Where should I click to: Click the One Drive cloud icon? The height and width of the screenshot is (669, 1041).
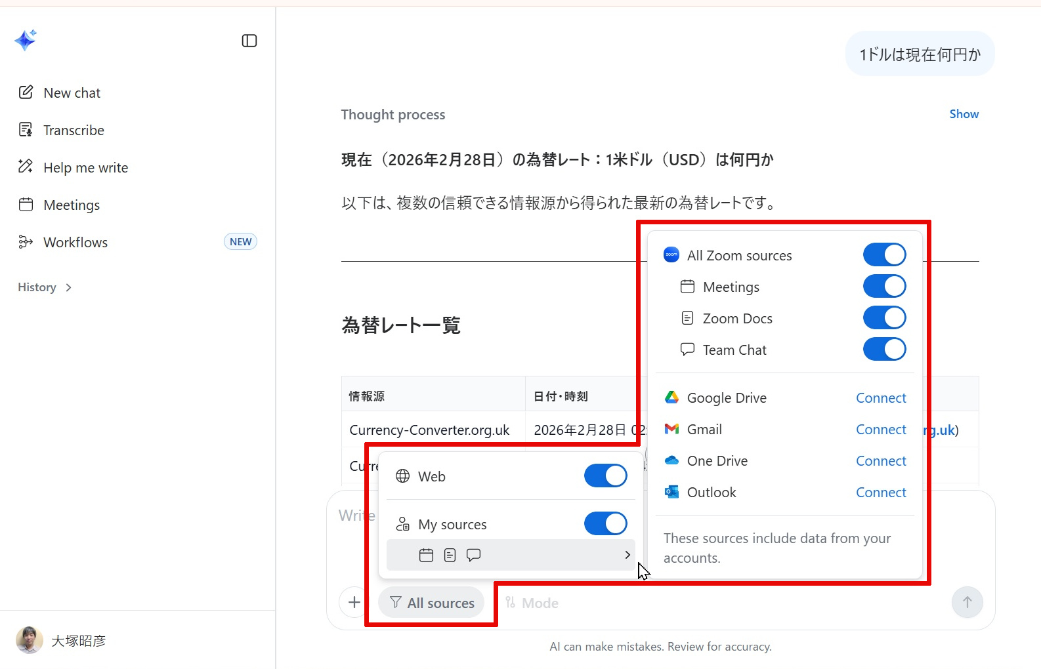671,460
